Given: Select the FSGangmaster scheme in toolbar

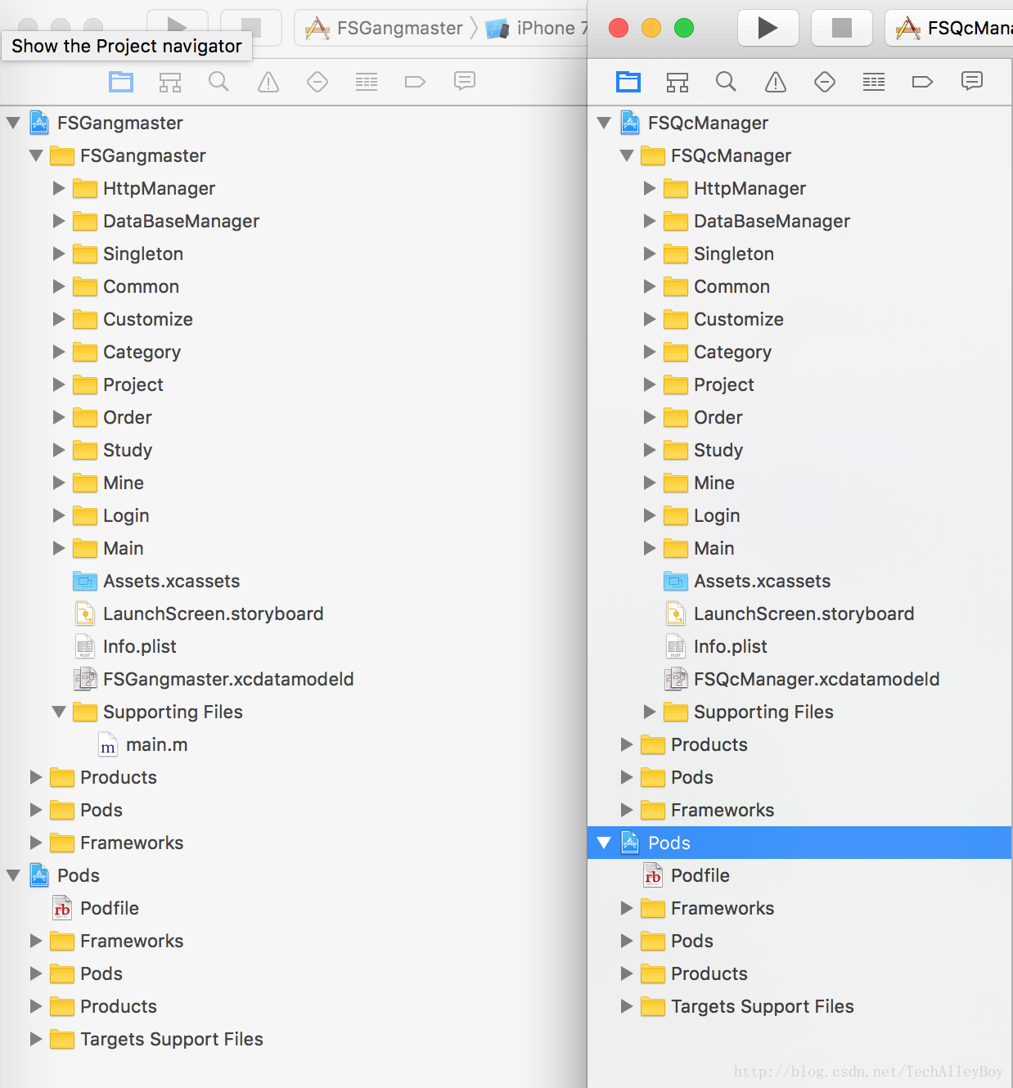Looking at the screenshot, I should point(384,29).
